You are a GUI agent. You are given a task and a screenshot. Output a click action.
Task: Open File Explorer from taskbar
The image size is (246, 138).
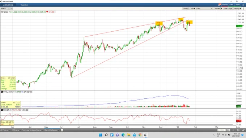pyautogui.click(x=129, y=135)
